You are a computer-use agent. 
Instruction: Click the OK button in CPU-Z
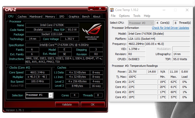click(93, 104)
